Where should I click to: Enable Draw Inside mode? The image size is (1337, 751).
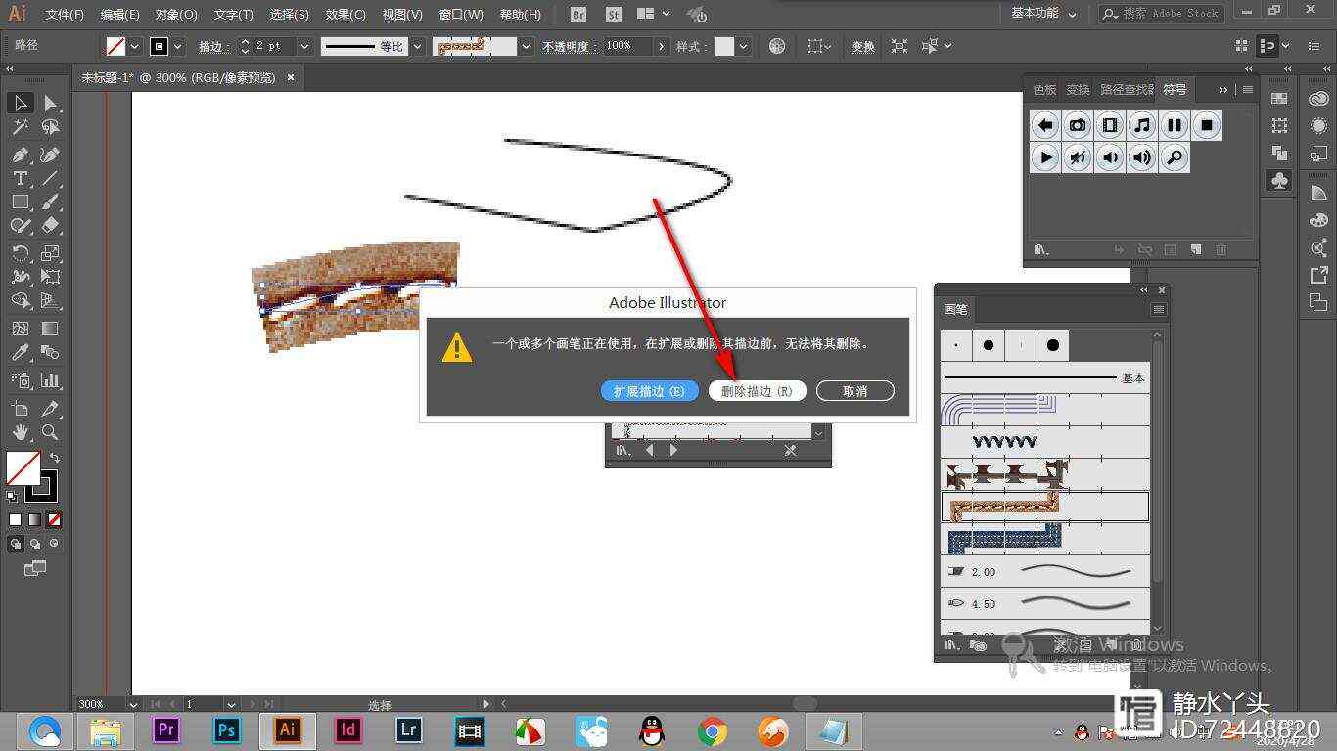tap(54, 544)
